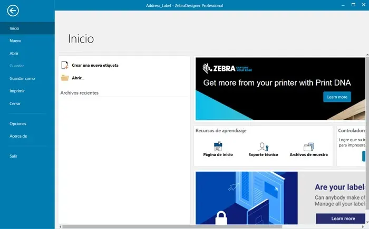Click the Página de inicio label
Viewport: 369px width, 229px height.
[x=218, y=155]
